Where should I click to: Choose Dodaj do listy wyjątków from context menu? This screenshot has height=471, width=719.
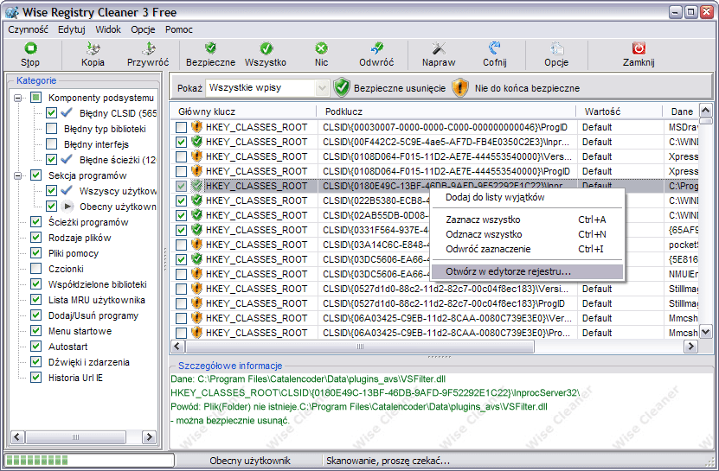click(x=528, y=197)
